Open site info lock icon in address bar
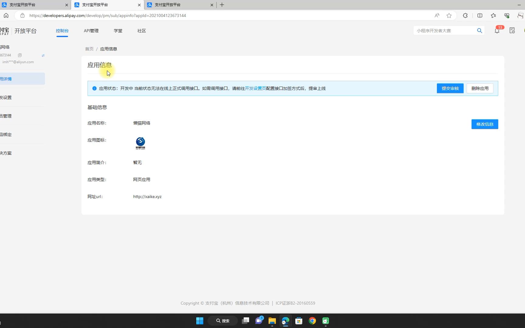Screen dimensions: 525x328 (22, 15)
